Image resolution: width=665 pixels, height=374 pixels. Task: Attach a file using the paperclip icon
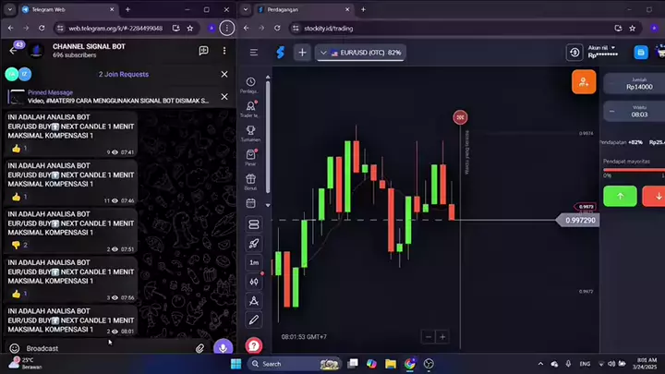point(199,348)
